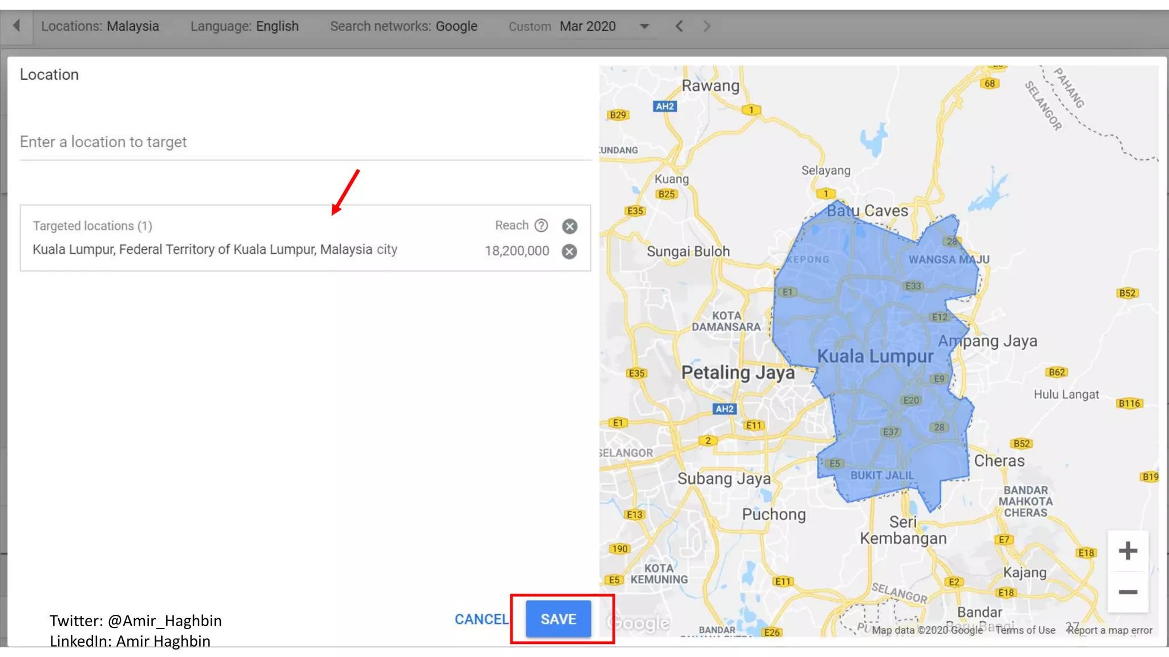Edit the Language: English filter
The image size is (1169, 657).
(244, 26)
